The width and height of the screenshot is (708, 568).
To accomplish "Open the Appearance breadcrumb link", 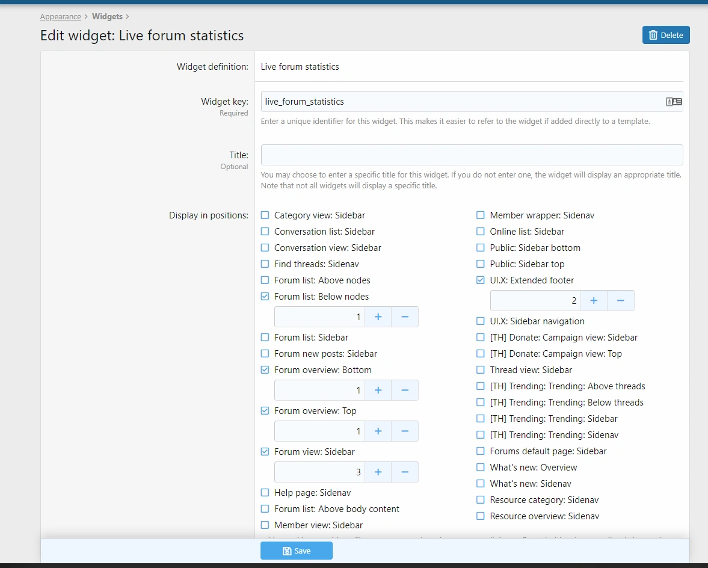I will pos(60,17).
